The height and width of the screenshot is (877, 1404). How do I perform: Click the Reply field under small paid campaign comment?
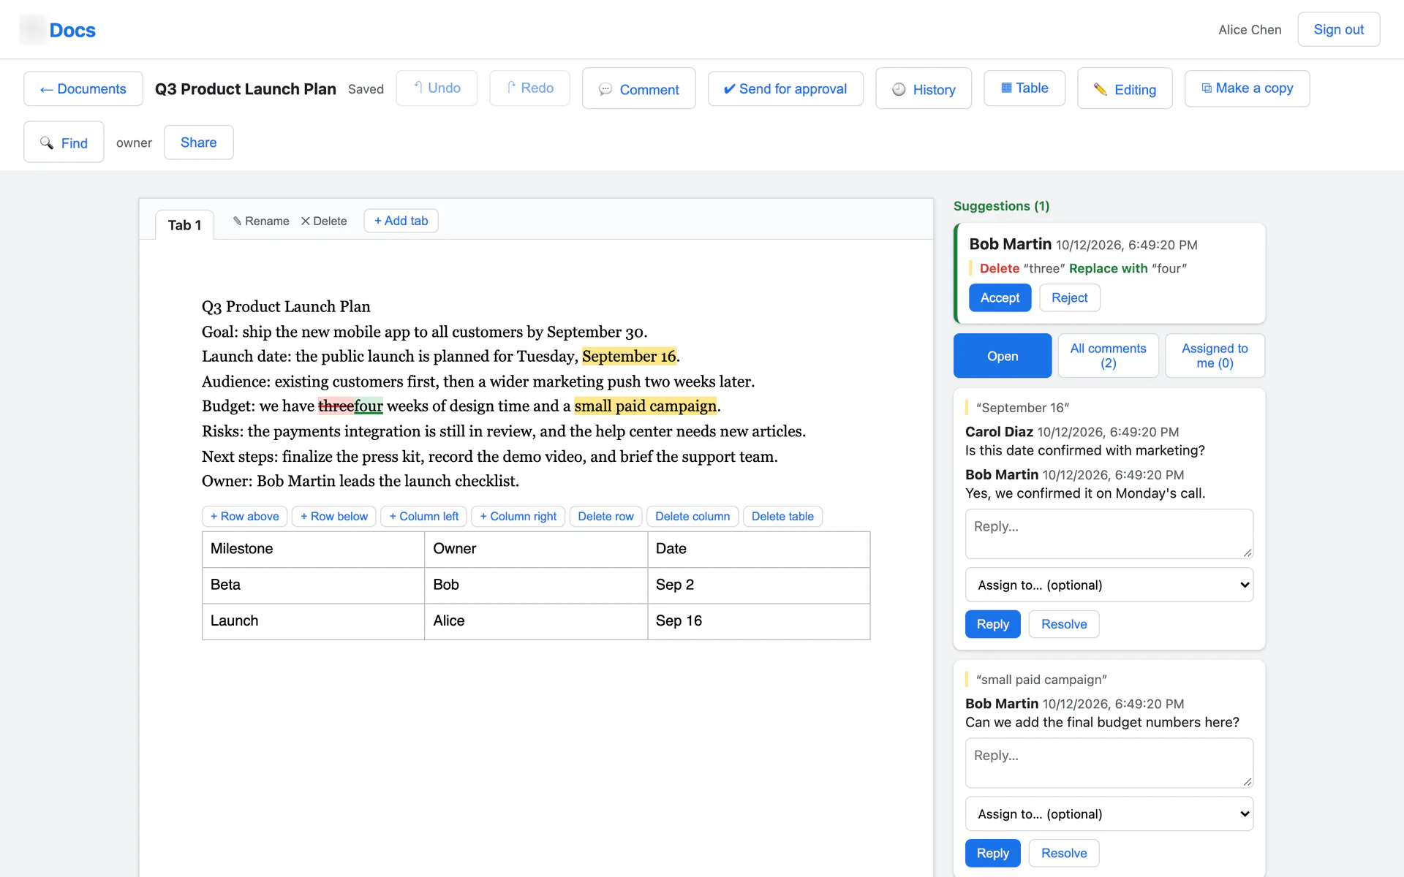pos(1109,763)
